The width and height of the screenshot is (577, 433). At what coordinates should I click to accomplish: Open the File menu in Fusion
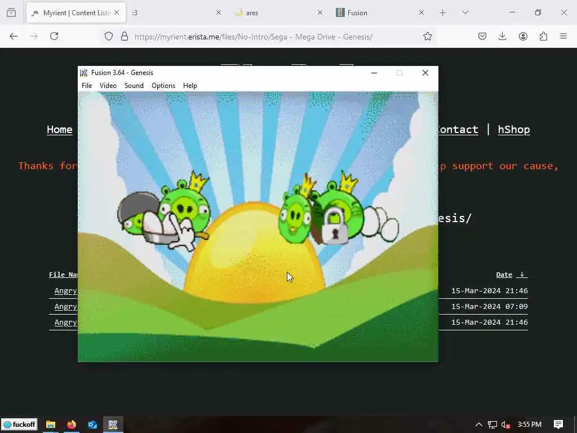pos(87,86)
